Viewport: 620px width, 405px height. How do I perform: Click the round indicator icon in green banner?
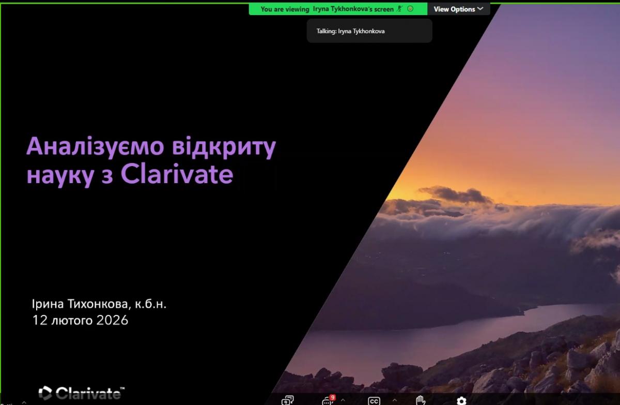pyautogui.click(x=410, y=9)
